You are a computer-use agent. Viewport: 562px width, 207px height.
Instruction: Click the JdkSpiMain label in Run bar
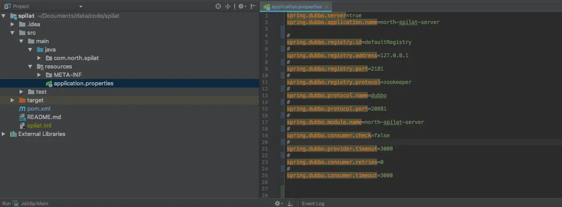click(34, 203)
